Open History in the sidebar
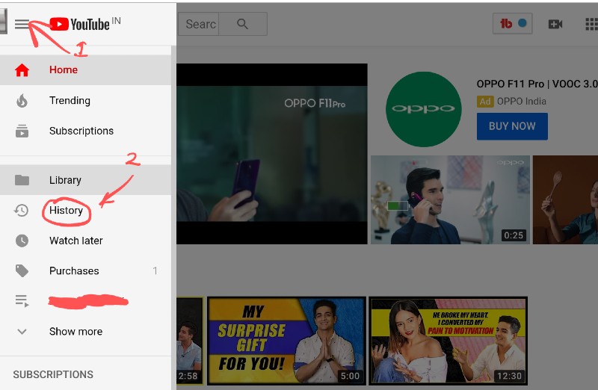 pos(85,210)
